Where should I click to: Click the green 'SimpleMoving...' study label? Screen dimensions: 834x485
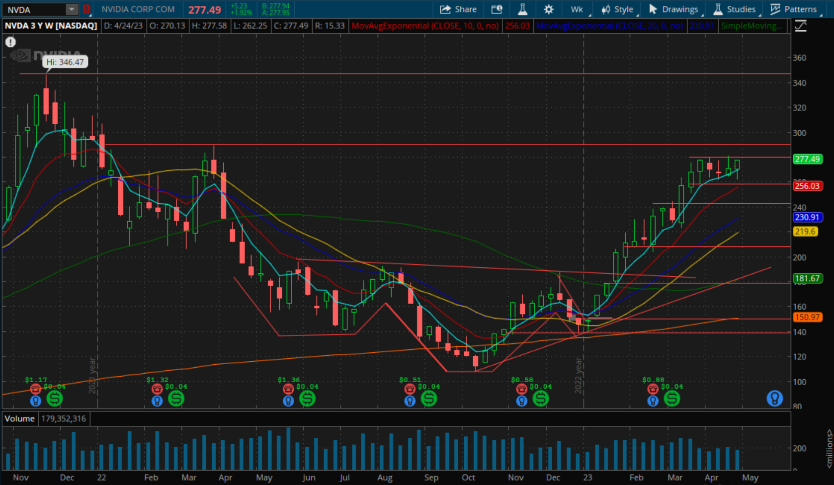coord(752,26)
